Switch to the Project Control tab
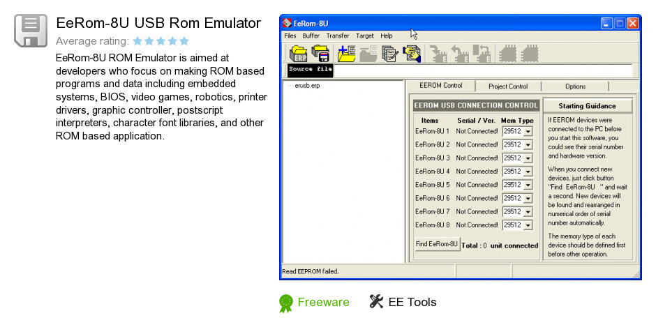 pos(508,86)
